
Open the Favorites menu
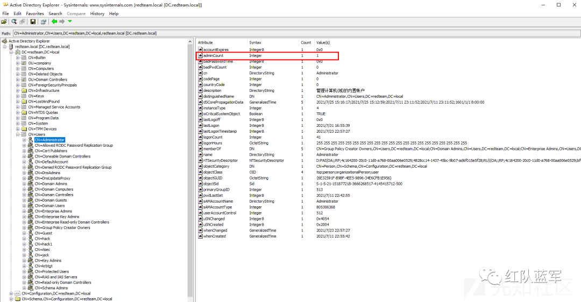[x=35, y=13]
